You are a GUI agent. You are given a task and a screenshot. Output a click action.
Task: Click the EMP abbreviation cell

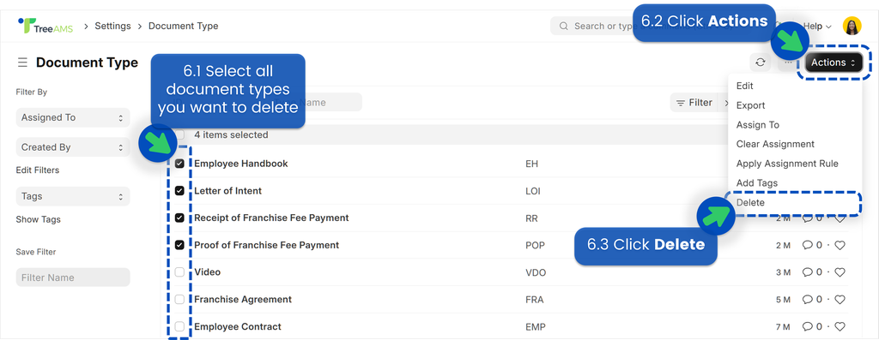coord(536,327)
